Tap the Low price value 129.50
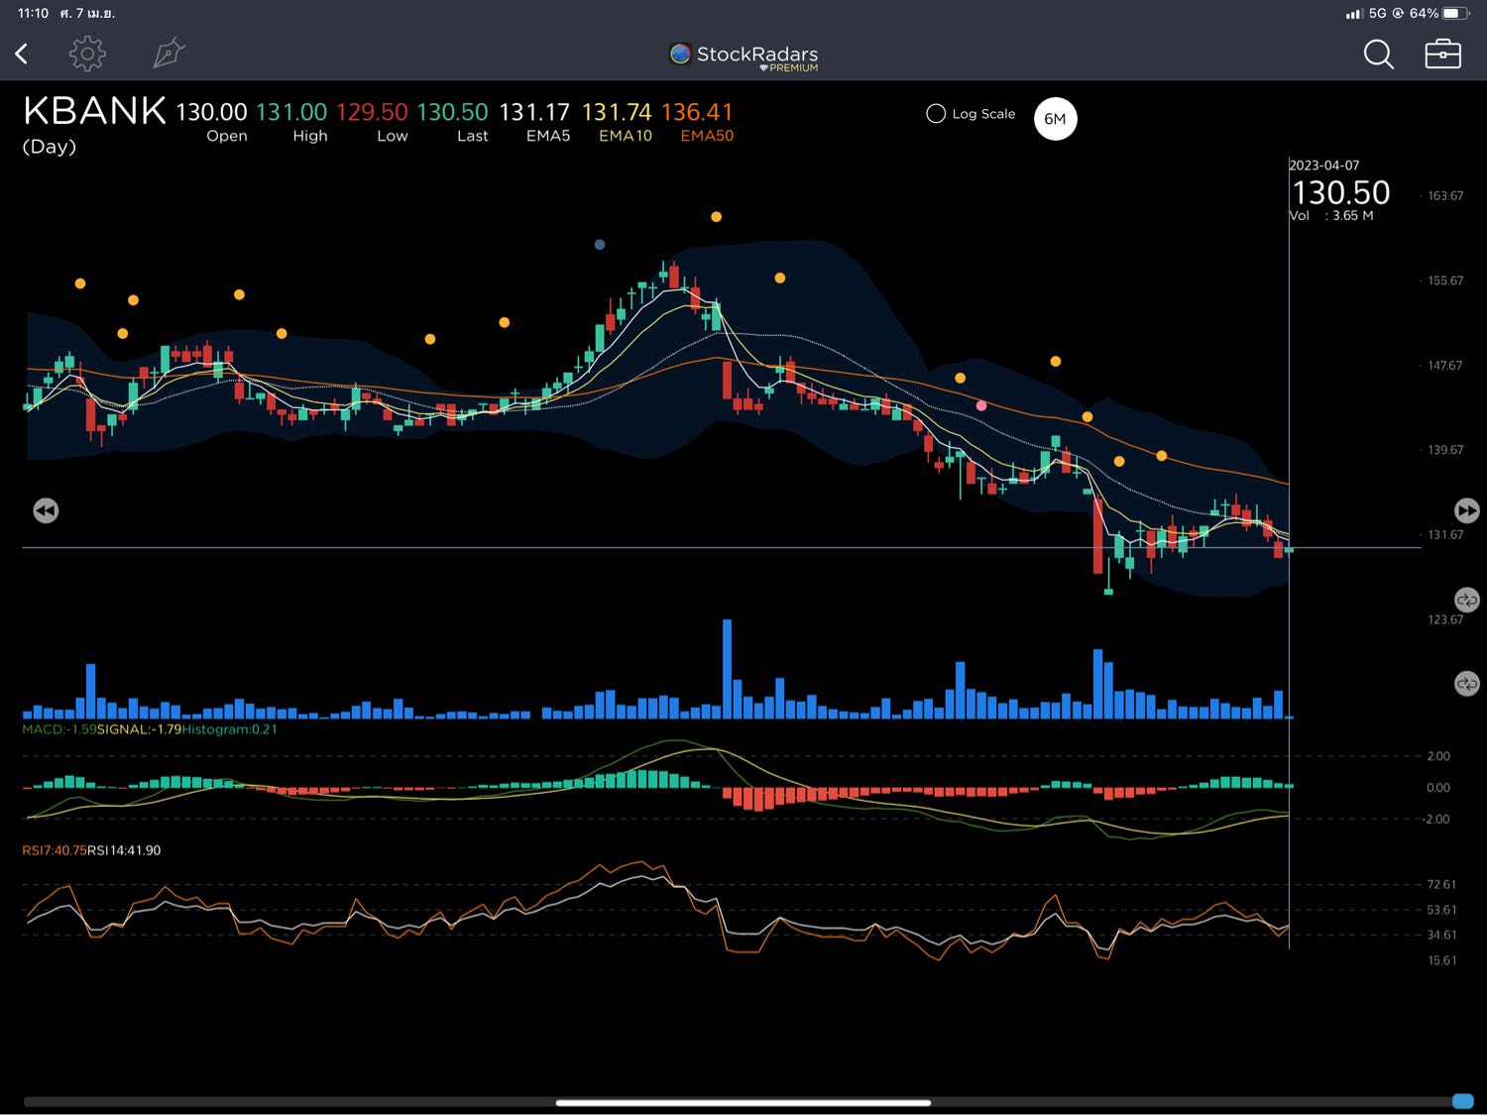The height and width of the screenshot is (1115, 1487). point(372,112)
